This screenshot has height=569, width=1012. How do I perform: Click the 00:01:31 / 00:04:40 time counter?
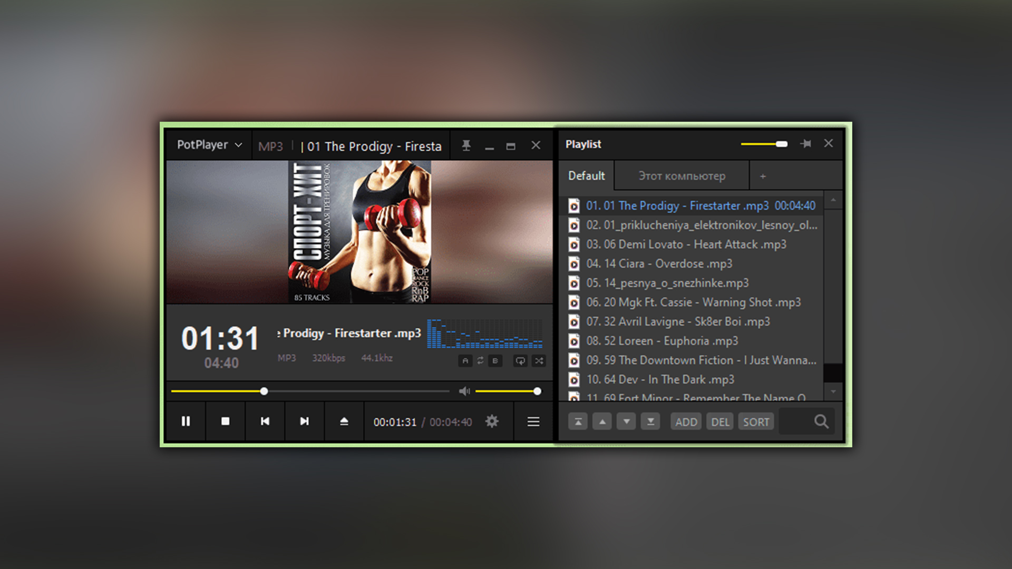423,422
